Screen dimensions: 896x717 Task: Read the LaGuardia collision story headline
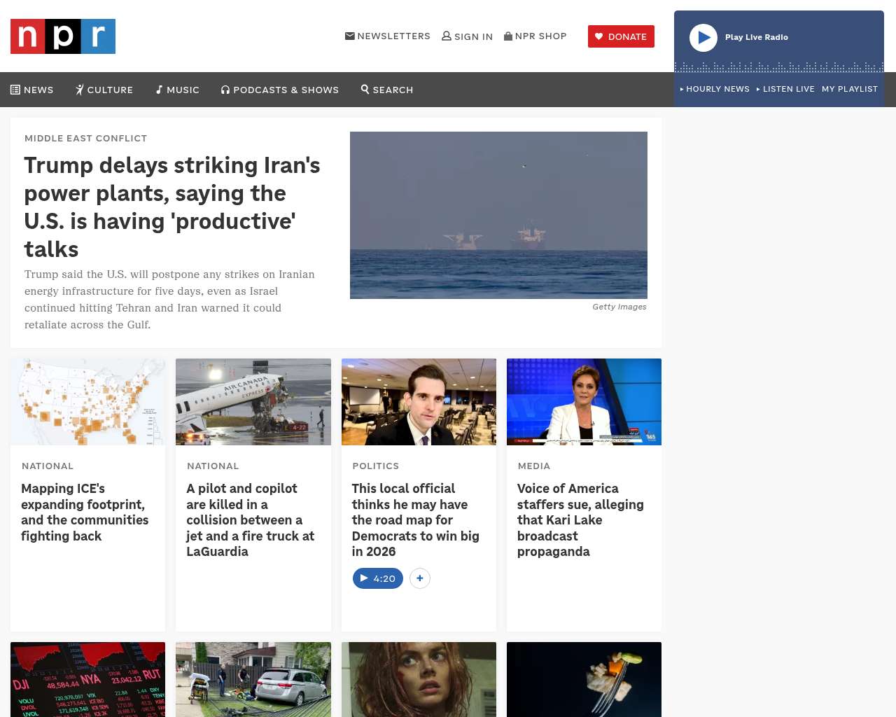coord(251,520)
